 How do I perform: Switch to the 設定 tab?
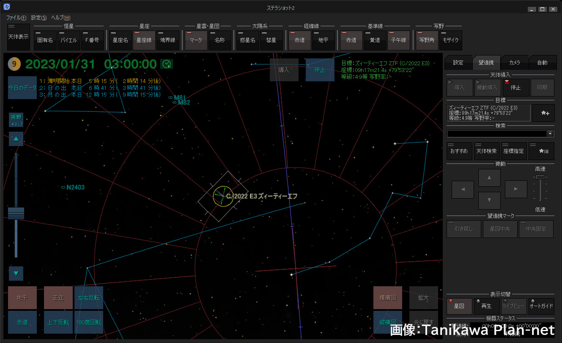pyautogui.click(x=458, y=63)
